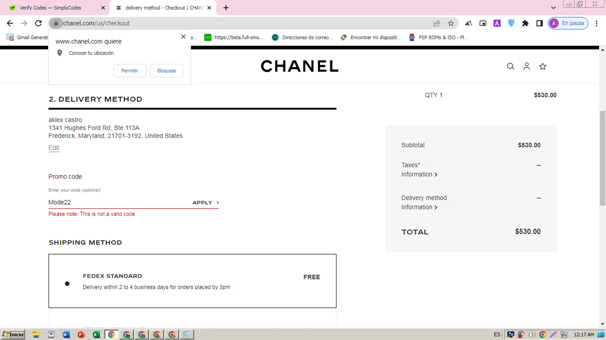Open the tab search dropdown chevron
606x340 pixels.
553,8
